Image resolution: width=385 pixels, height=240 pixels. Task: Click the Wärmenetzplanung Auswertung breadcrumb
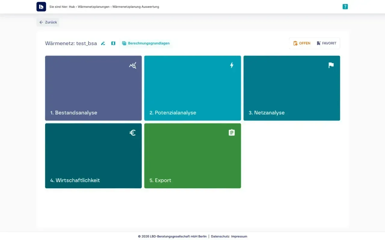[x=136, y=7]
